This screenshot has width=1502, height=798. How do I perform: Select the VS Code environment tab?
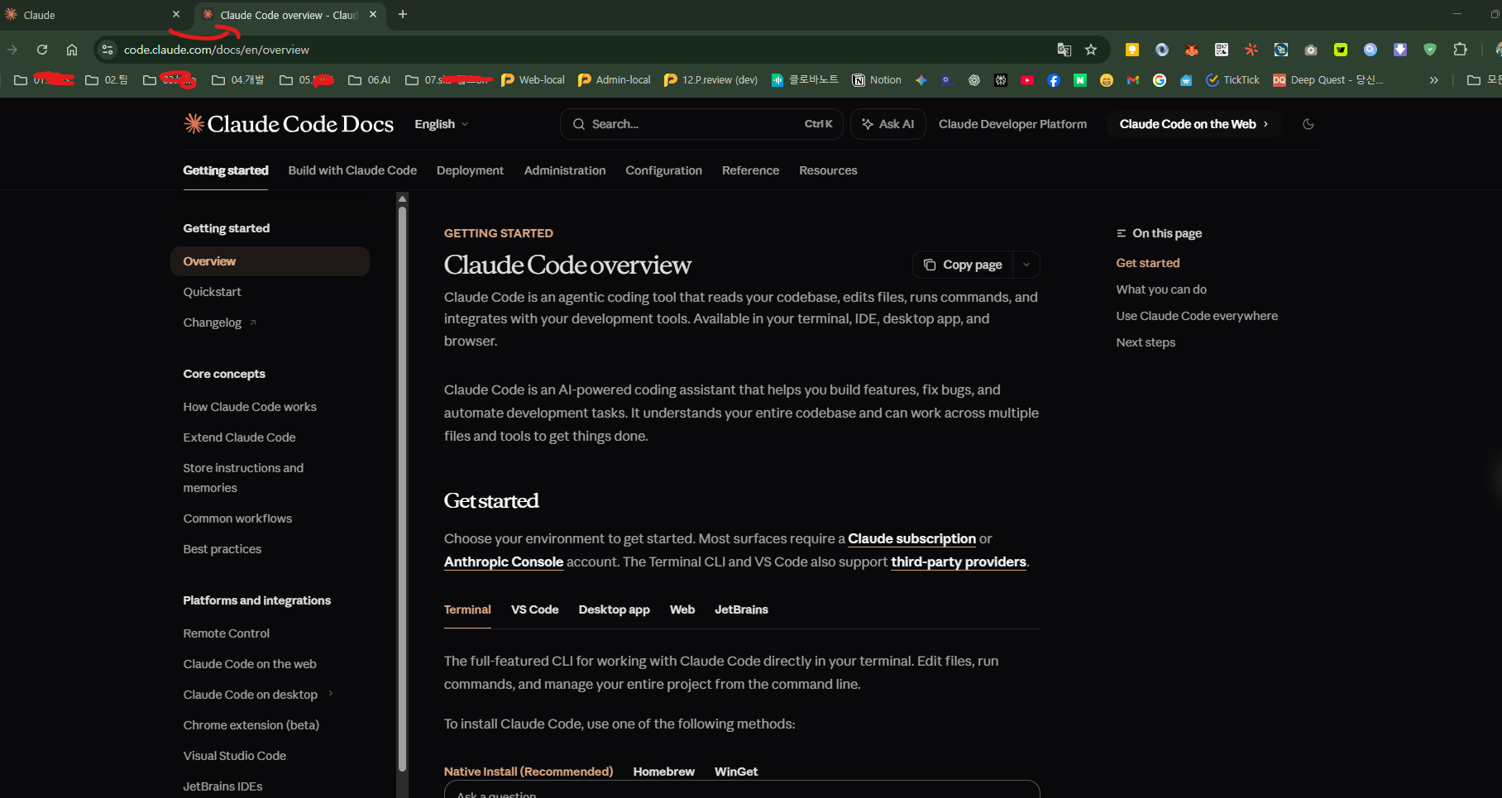[x=534, y=609]
